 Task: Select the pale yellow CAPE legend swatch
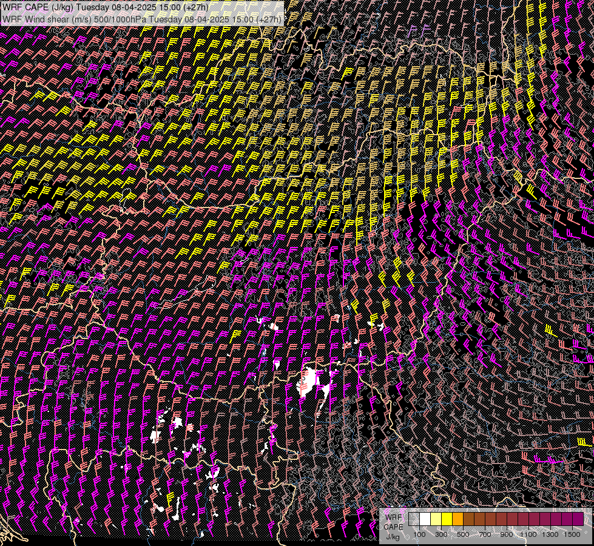tap(436, 519)
